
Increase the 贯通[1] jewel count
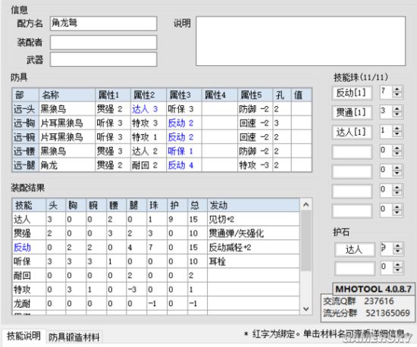tap(397, 109)
